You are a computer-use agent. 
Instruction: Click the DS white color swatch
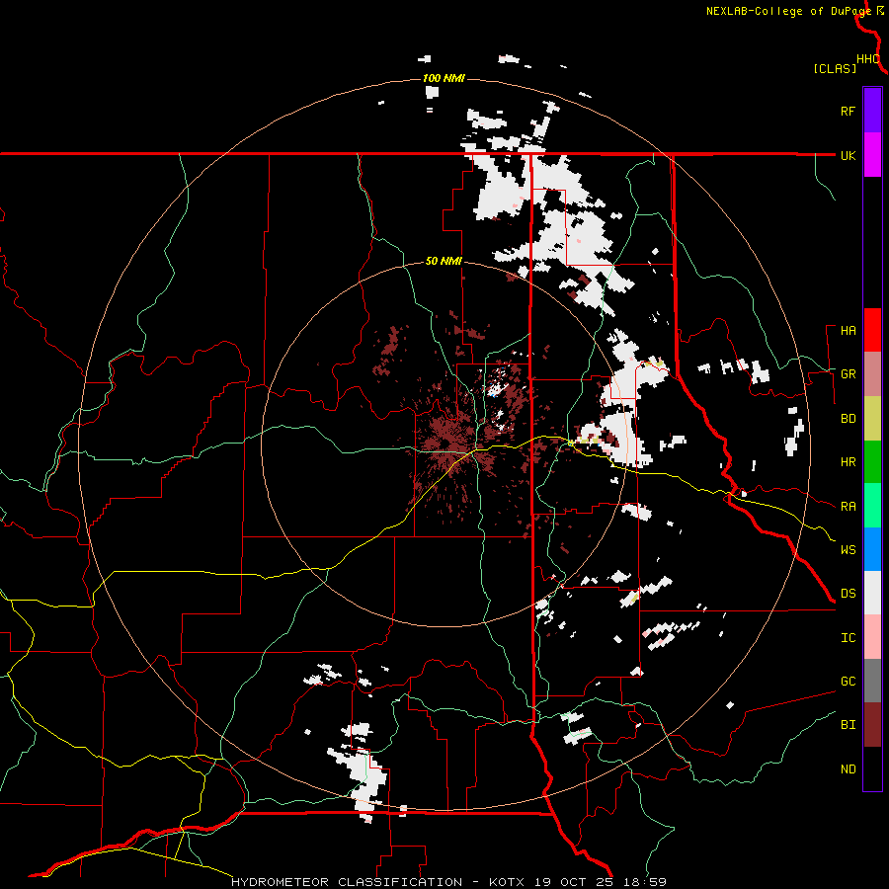click(x=872, y=593)
